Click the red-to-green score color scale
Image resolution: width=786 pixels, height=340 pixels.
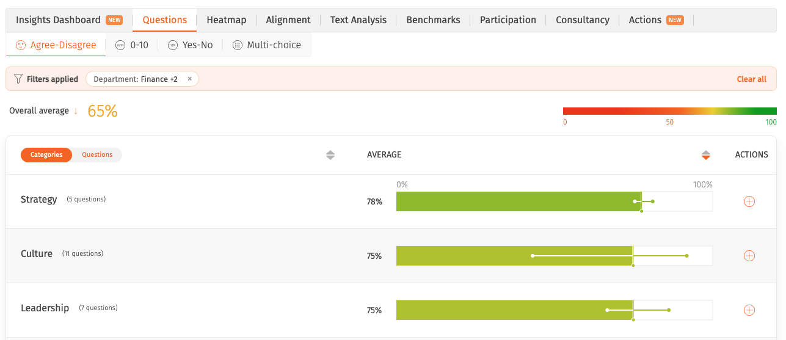(x=670, y=111)
